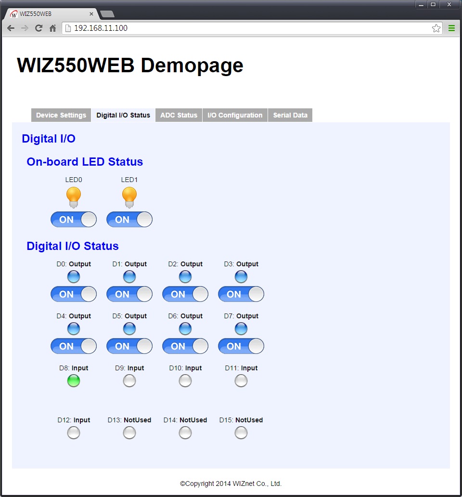This screenshot has height=497, width=462.
Task: Click the green D8 input indicator
Action: 74,380
